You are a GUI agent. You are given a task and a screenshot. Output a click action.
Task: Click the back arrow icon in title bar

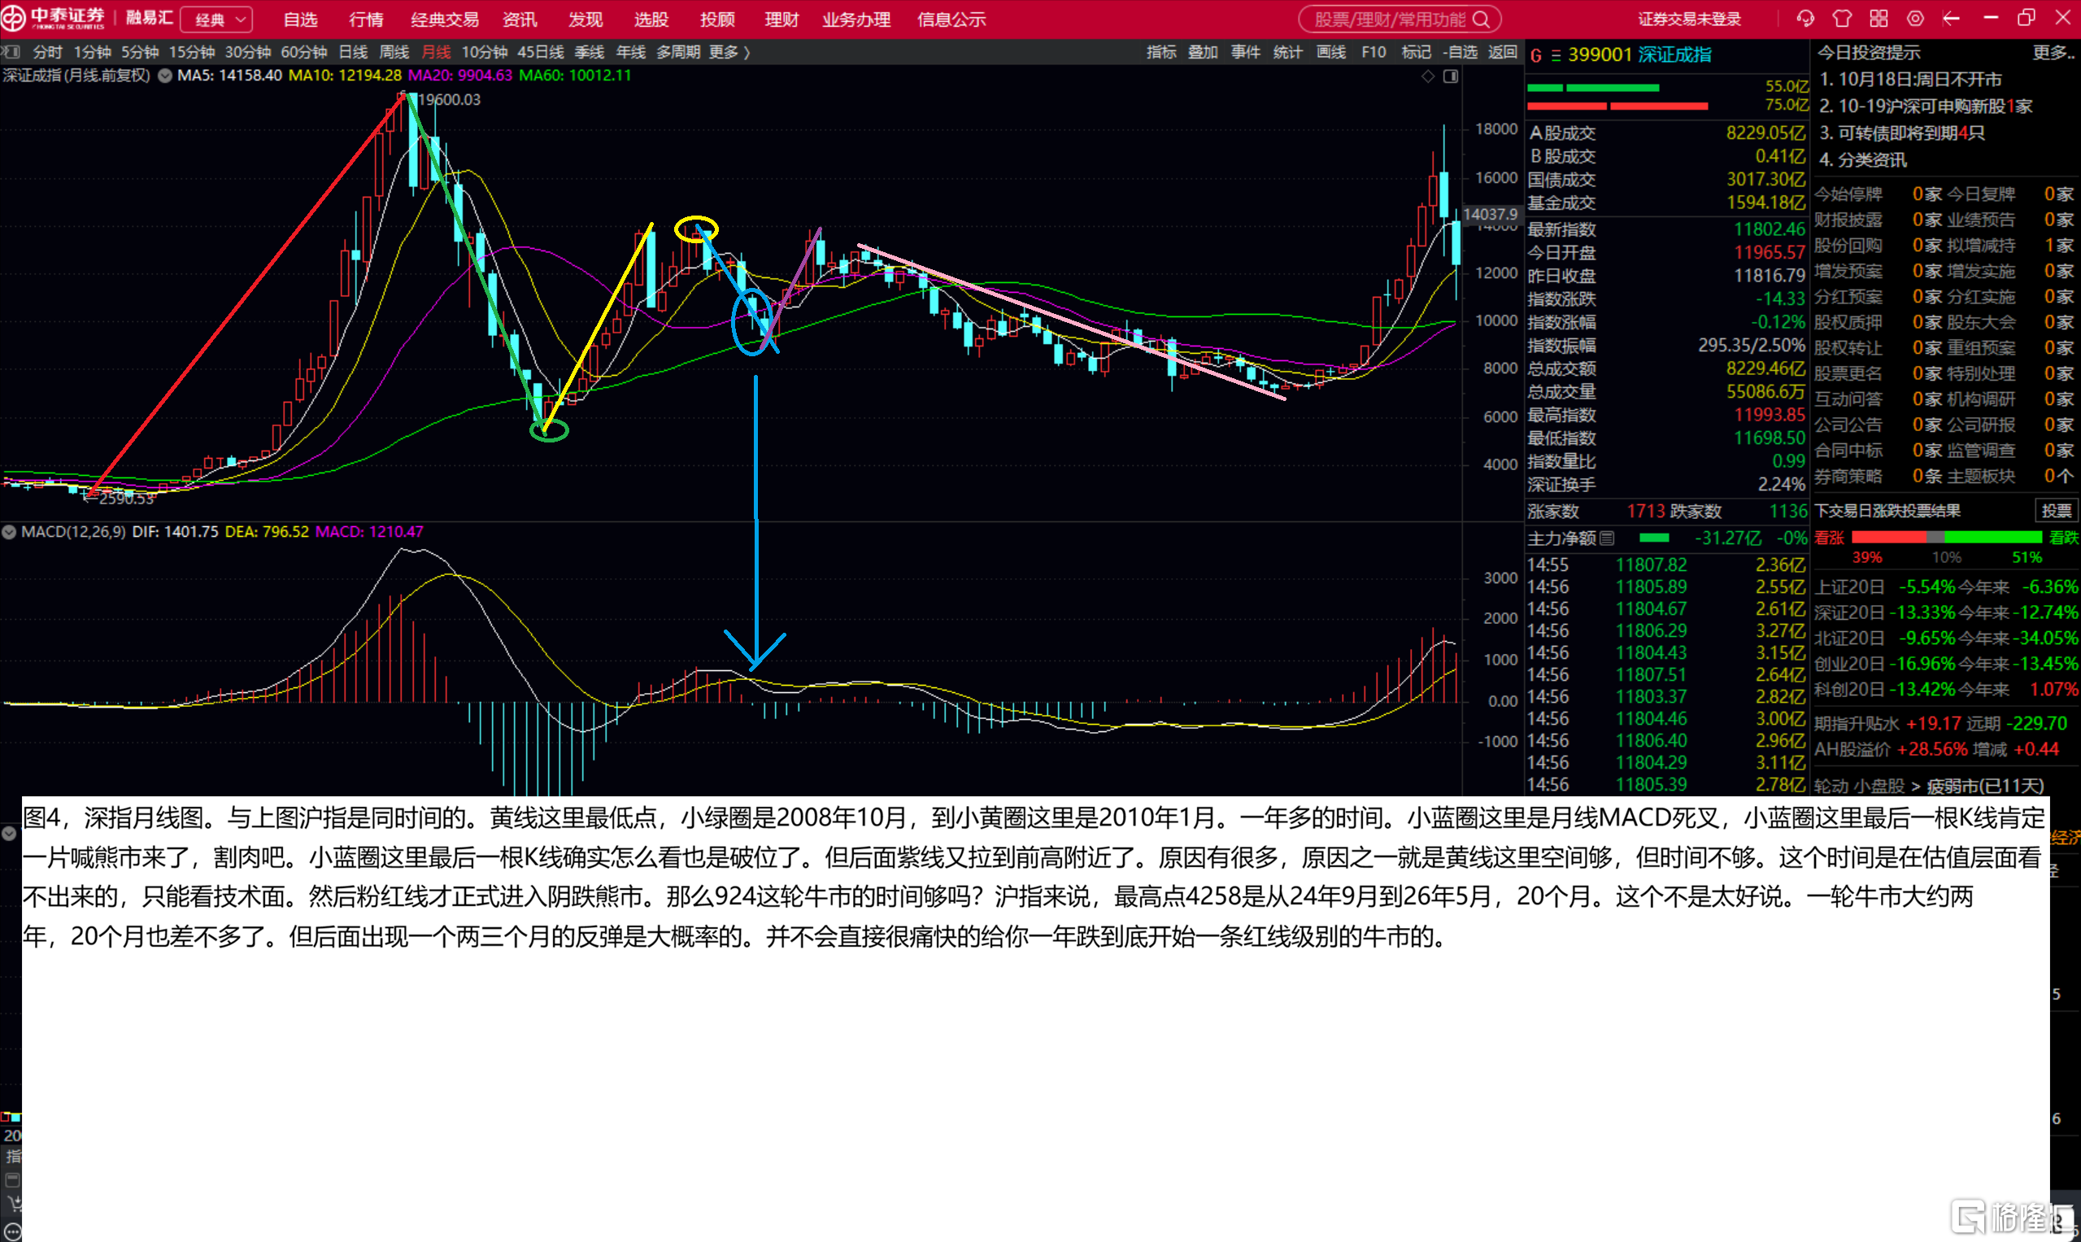pyautogui.click(x=1952, y=19)
